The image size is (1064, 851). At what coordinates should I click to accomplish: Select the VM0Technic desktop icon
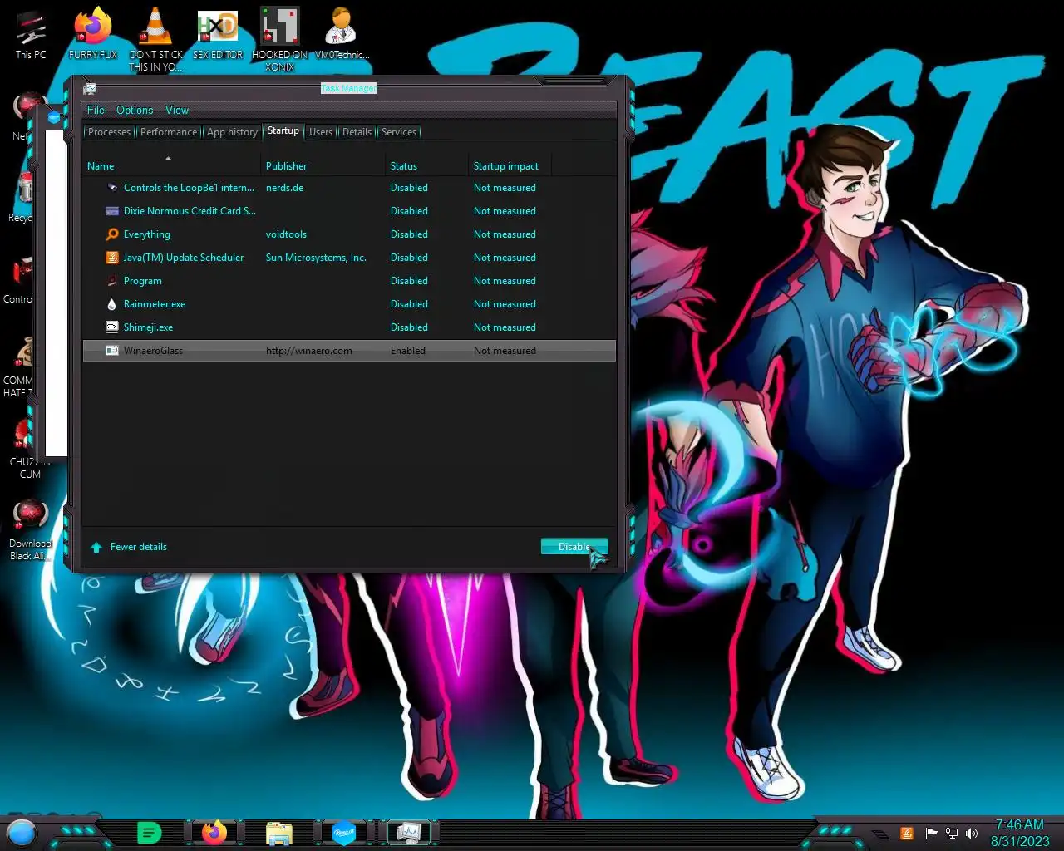tap(342, 27)
